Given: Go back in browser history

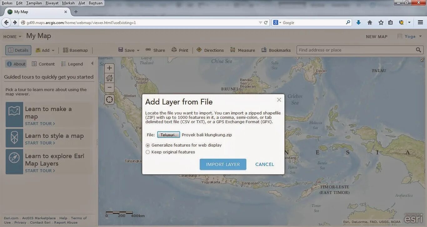Looking at the screenshot, I should [x=6, y=22].
